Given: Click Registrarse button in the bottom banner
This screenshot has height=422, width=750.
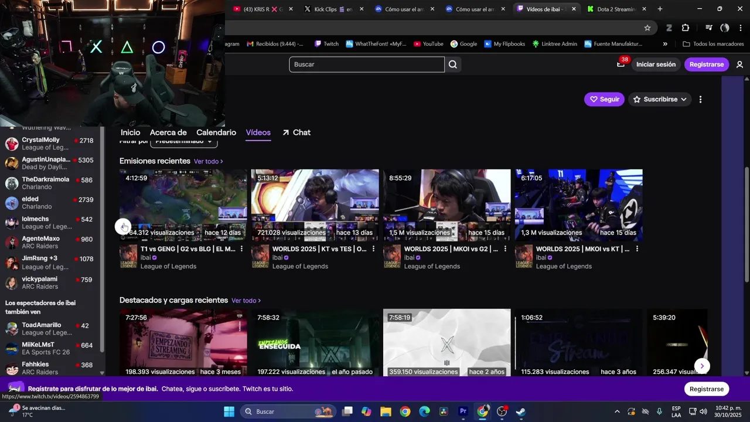Looking at the screenshot, I should click(x=707, y=389).
